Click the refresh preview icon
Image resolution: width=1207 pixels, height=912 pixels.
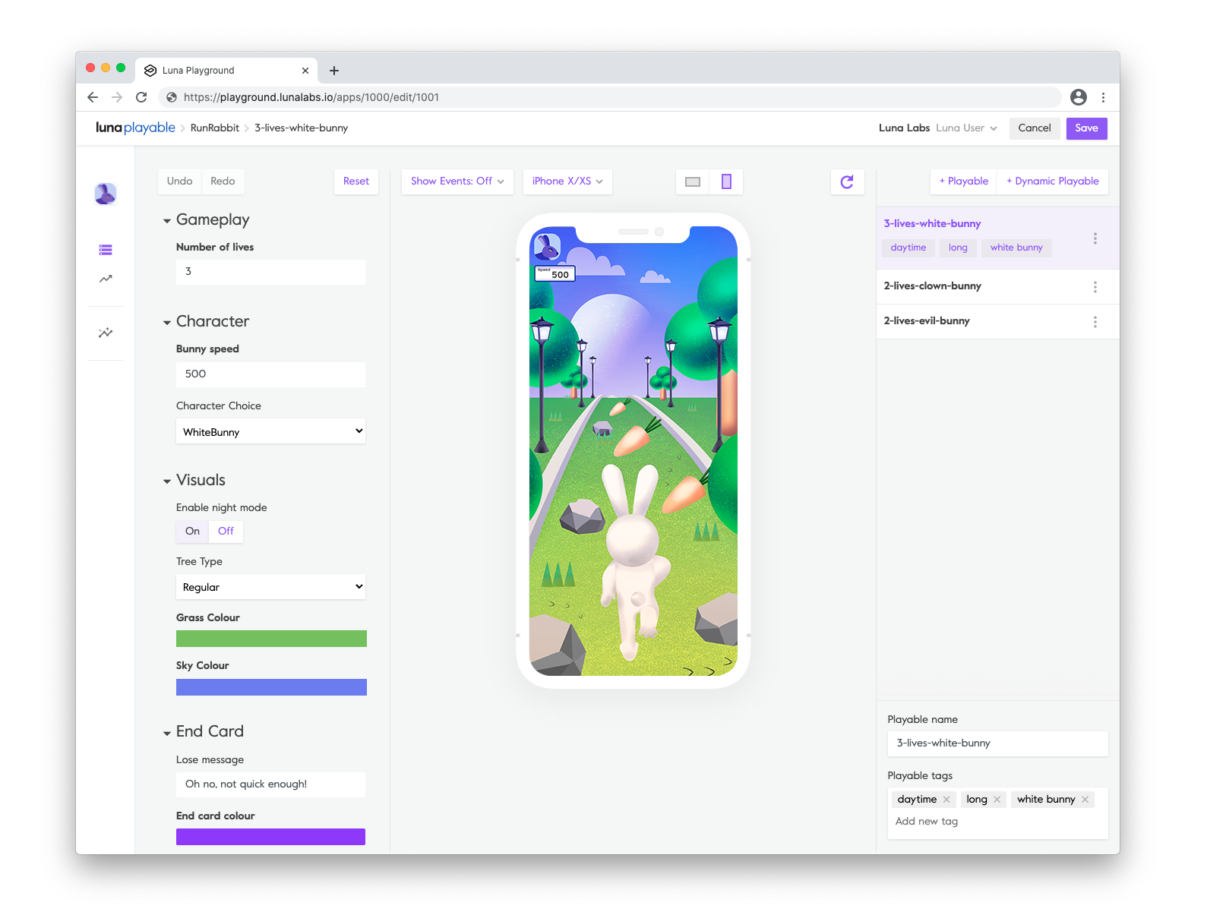pyautogui.click(x=847, y=181)
